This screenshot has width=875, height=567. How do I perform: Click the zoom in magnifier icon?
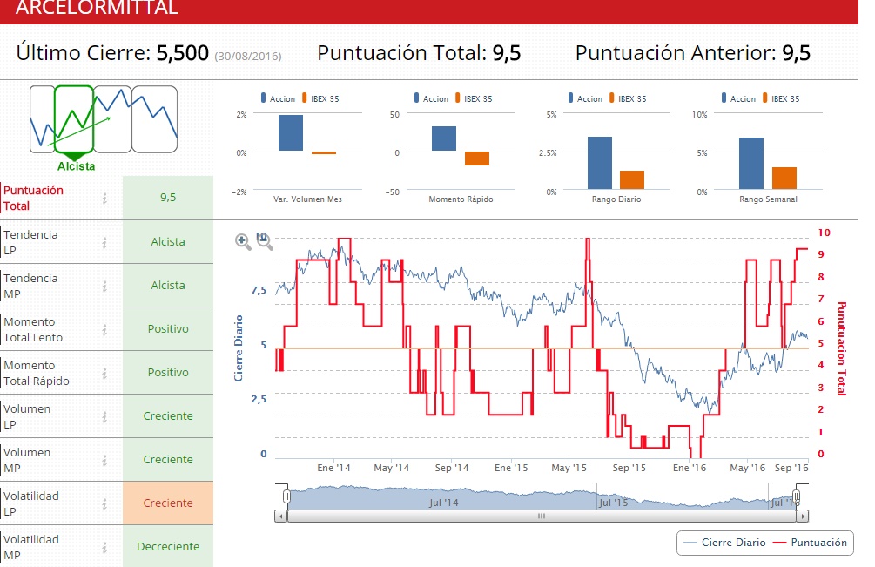pyautogui.click(x=243, y=242)
